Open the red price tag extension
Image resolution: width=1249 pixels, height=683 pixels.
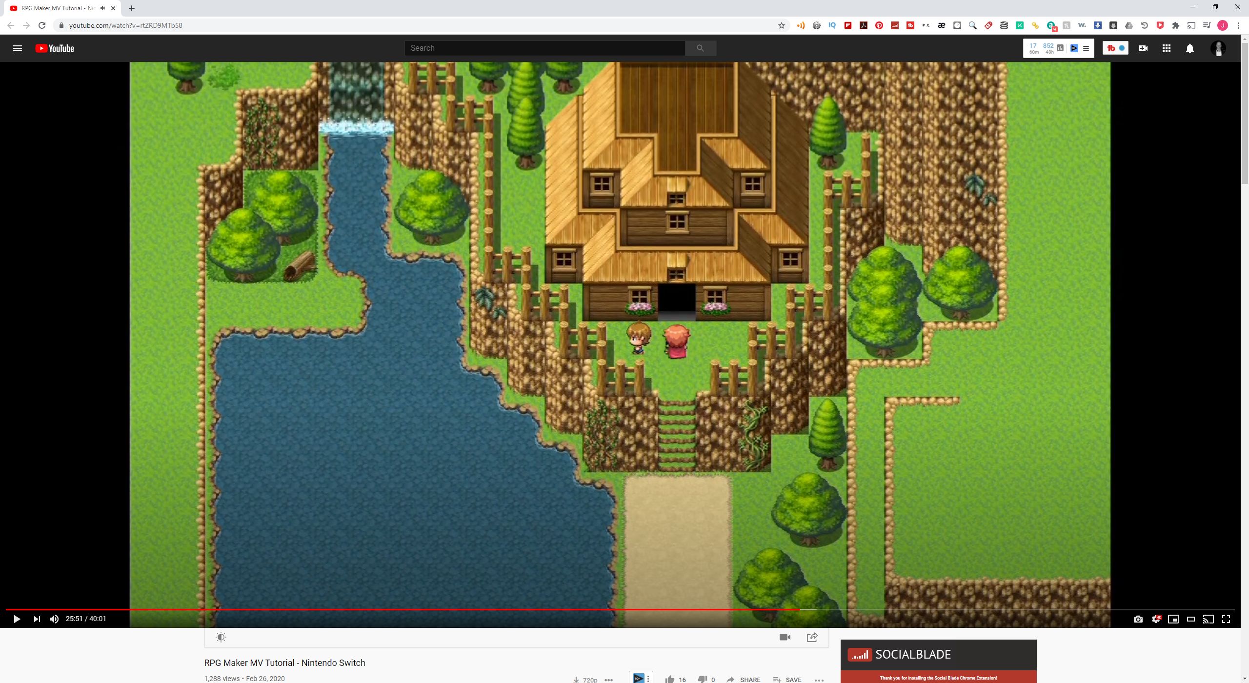click(x=988, y=25)
